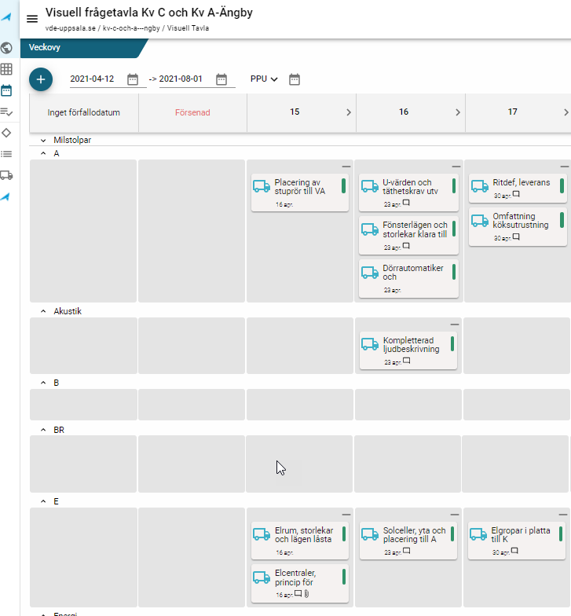
Task: Open the grid view from the sidebar
Action: 6,69
